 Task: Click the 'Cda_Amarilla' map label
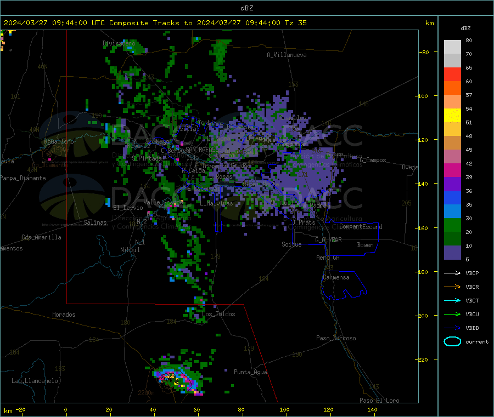tap(41, 237)
